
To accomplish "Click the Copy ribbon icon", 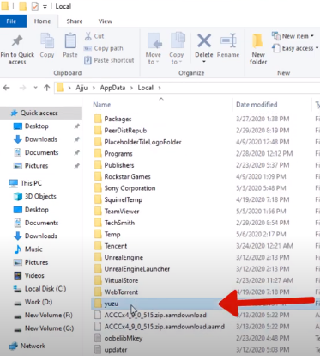I will point(47,40).
